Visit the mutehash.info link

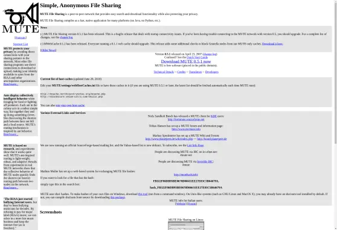pyautogui.click(x=186, y=175)
